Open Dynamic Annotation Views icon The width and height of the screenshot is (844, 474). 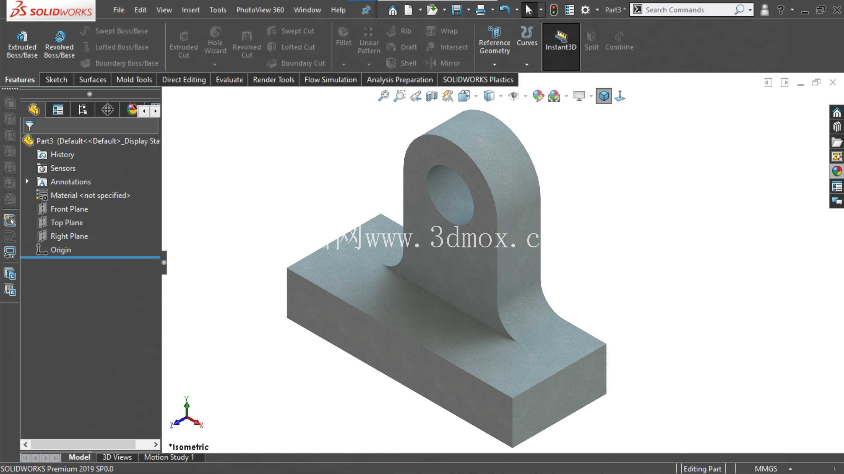(x=448, y=96)
